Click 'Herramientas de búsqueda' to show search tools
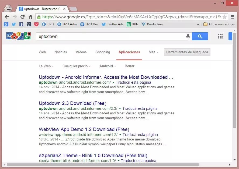The image size is (239, 169). [187, 52]
